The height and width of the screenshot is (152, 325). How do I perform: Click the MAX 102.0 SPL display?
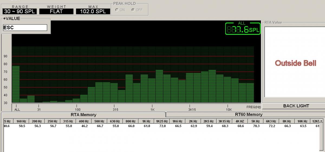[93, 12]
